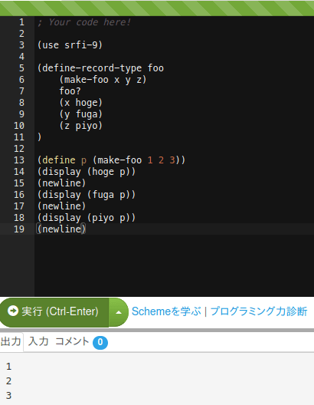Open the Schemeを学ぶ link
Viewport: 314px width, 405px height.
tap(166, 311)
